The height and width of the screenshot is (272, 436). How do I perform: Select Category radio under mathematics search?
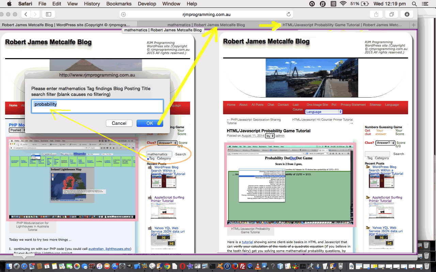[x=156, y=158]
